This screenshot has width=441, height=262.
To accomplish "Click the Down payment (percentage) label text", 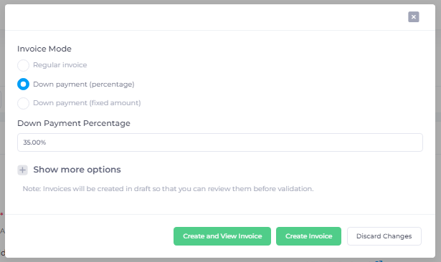I will point(84,84).
